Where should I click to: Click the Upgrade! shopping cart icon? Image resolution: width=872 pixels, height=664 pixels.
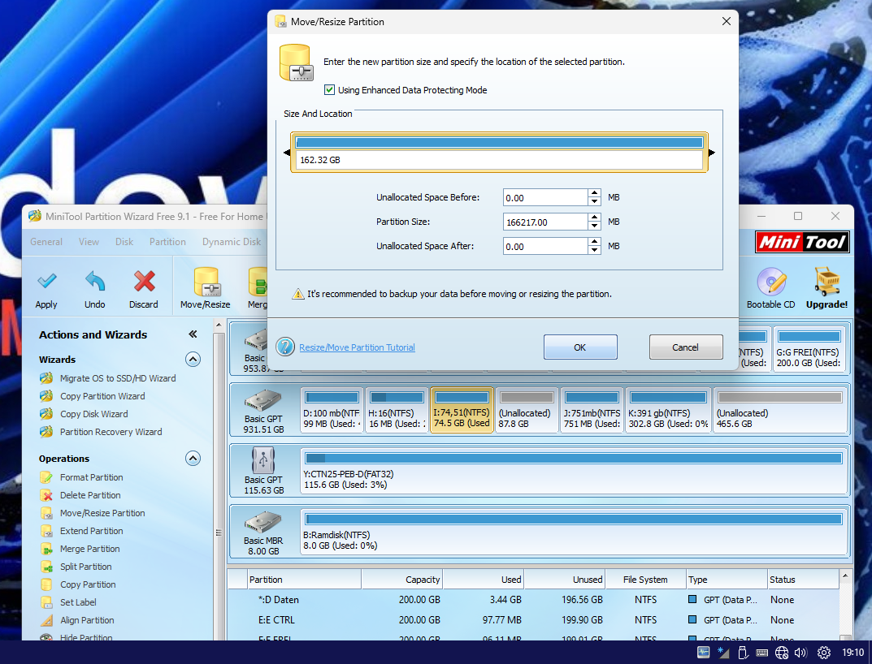(x=827, y=282)
